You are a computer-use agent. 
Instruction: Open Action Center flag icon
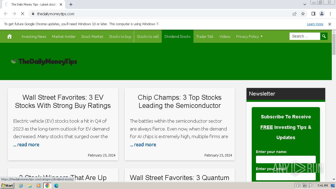[311, 186]
